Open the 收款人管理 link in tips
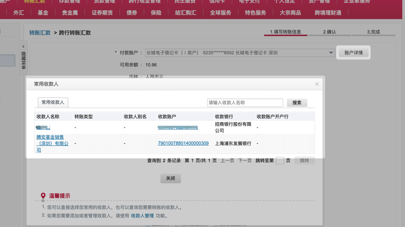 (142, 216)
